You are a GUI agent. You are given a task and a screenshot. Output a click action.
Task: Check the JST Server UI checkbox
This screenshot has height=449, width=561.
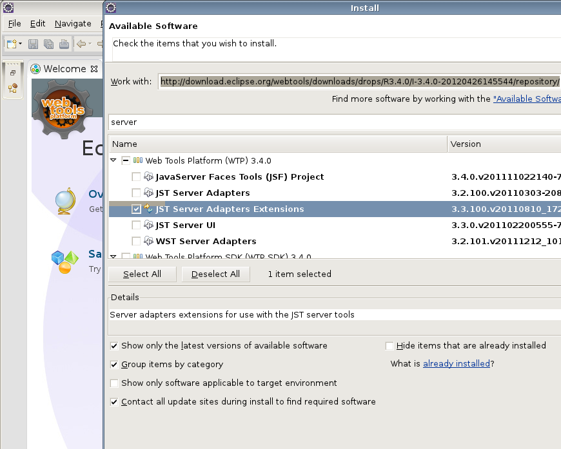(x=136, y=225)
